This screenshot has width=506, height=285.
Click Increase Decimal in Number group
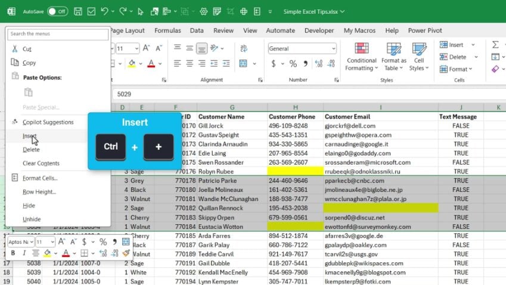tap(319, 64)
